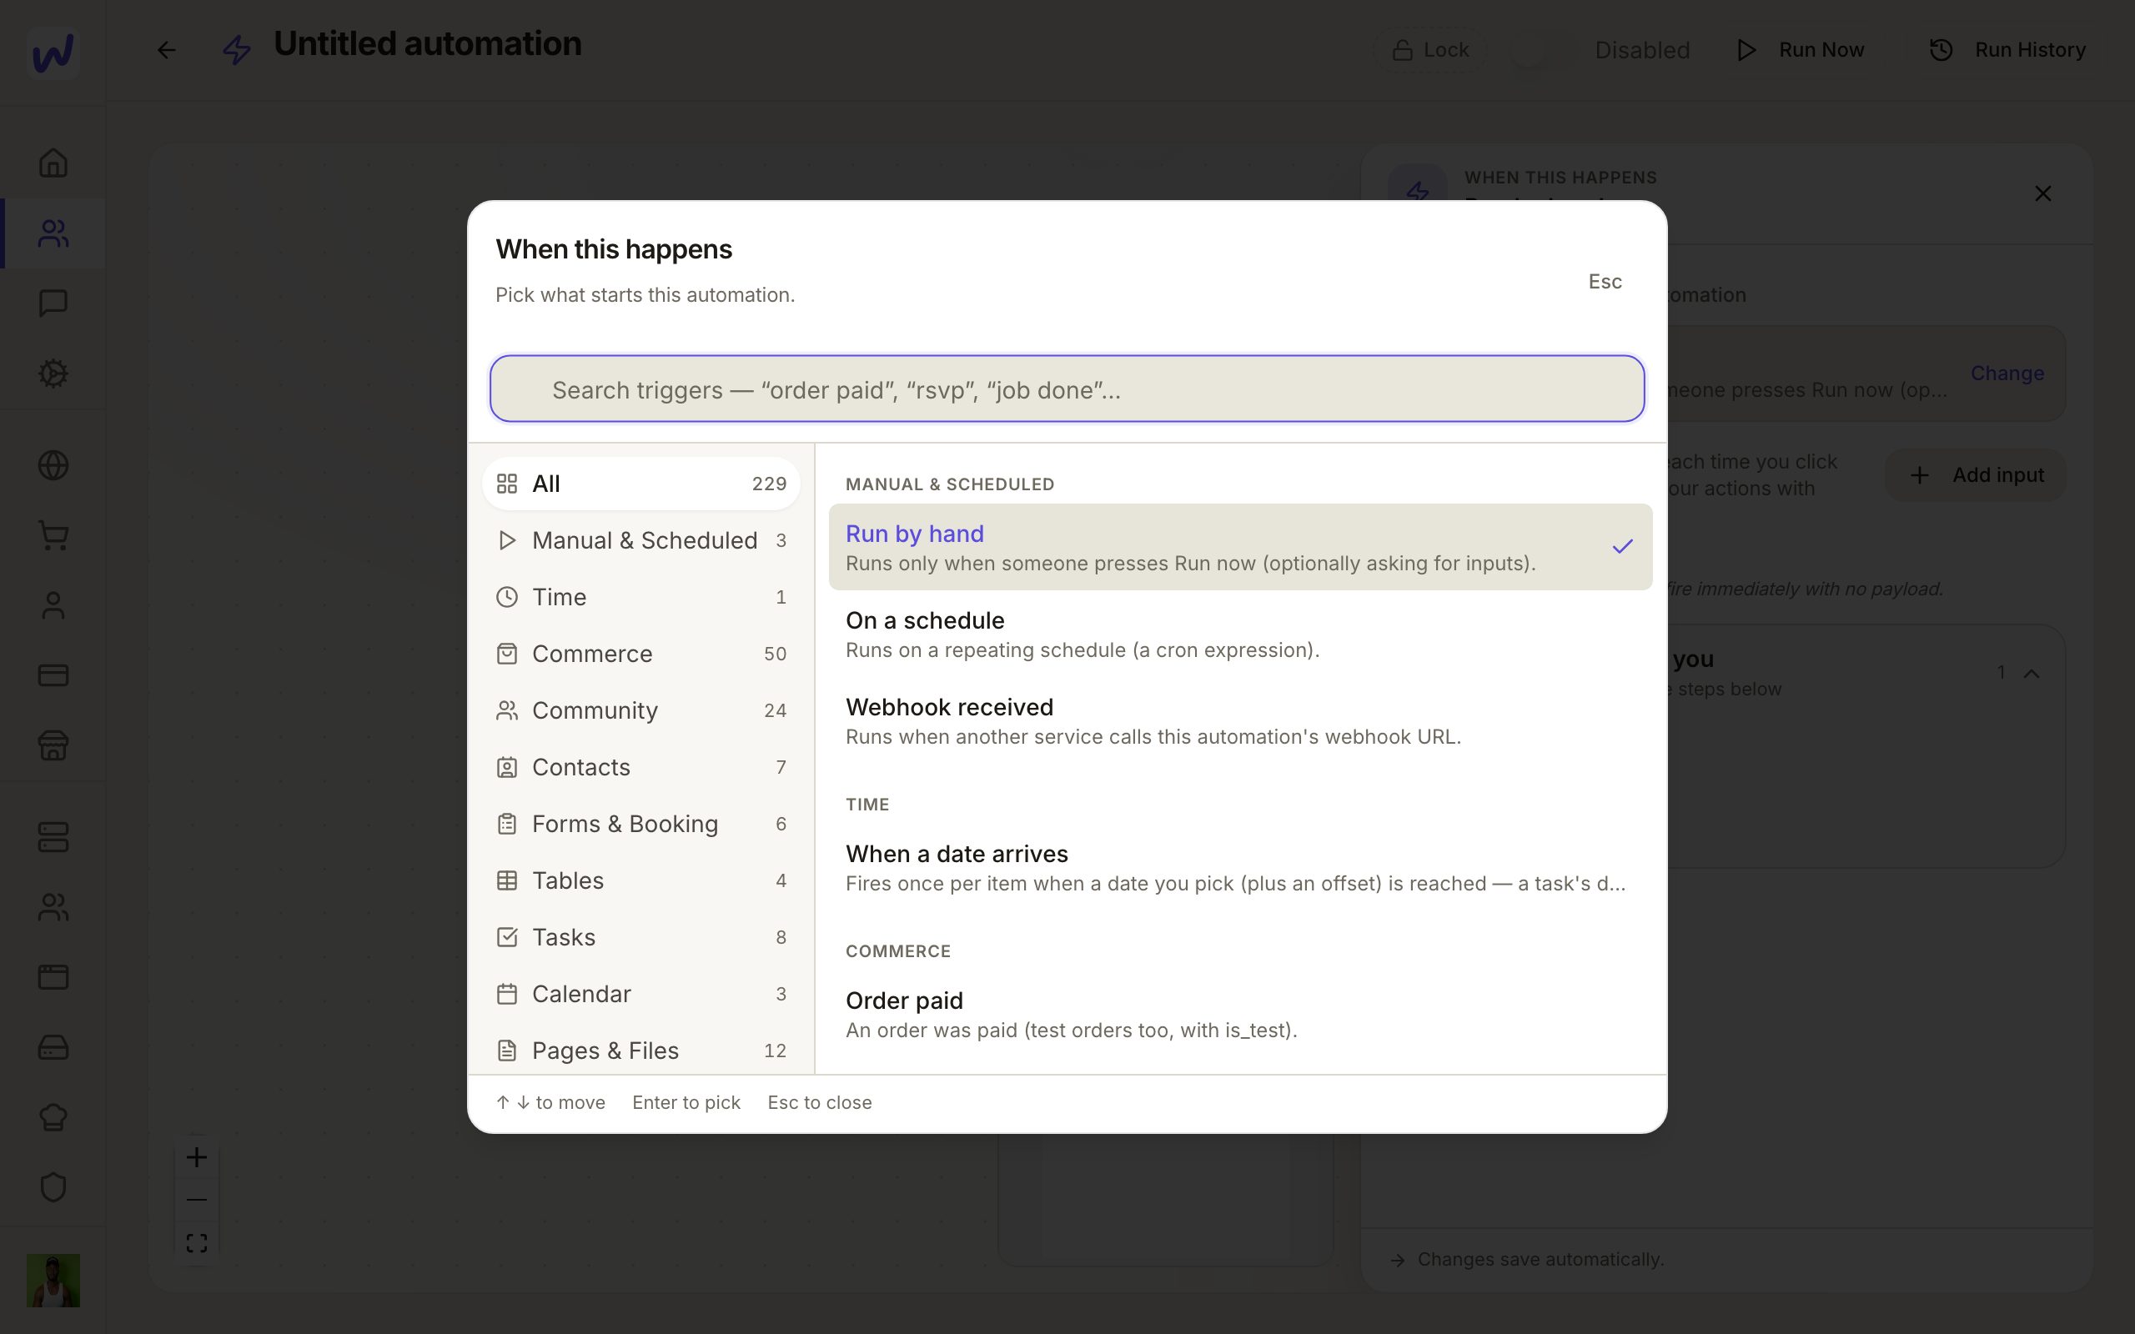
Task: Open the credit card icon in the sidebar
Action: coord(53,675)
